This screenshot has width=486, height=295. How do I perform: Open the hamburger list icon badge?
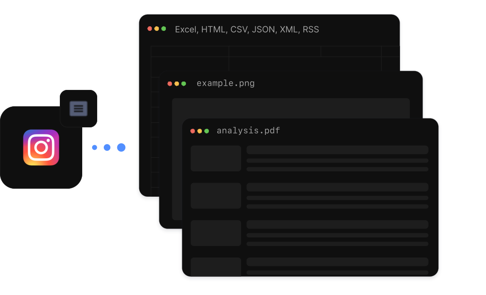click(79, 108)
